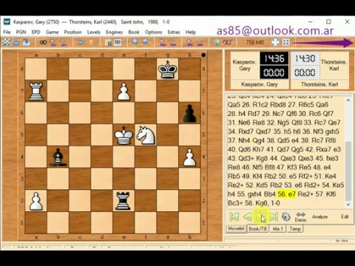The width and height of the screenshot is (355, 266).
Task: Click the clipboard copy toolbar icon
Action: (x=108, y=43)
